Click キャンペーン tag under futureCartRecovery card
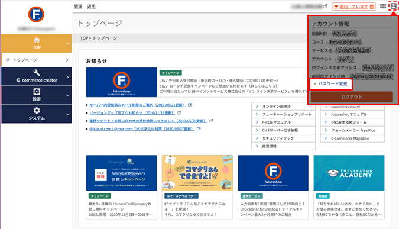Screen dimensions: 399x229 [100, 196]
